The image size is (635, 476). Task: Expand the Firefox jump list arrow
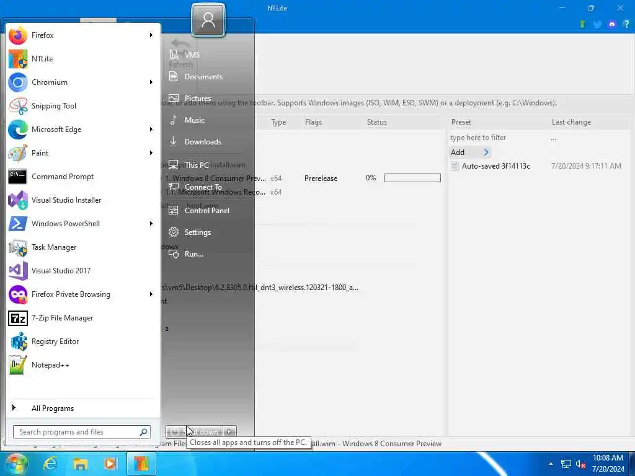pos(151,35)
